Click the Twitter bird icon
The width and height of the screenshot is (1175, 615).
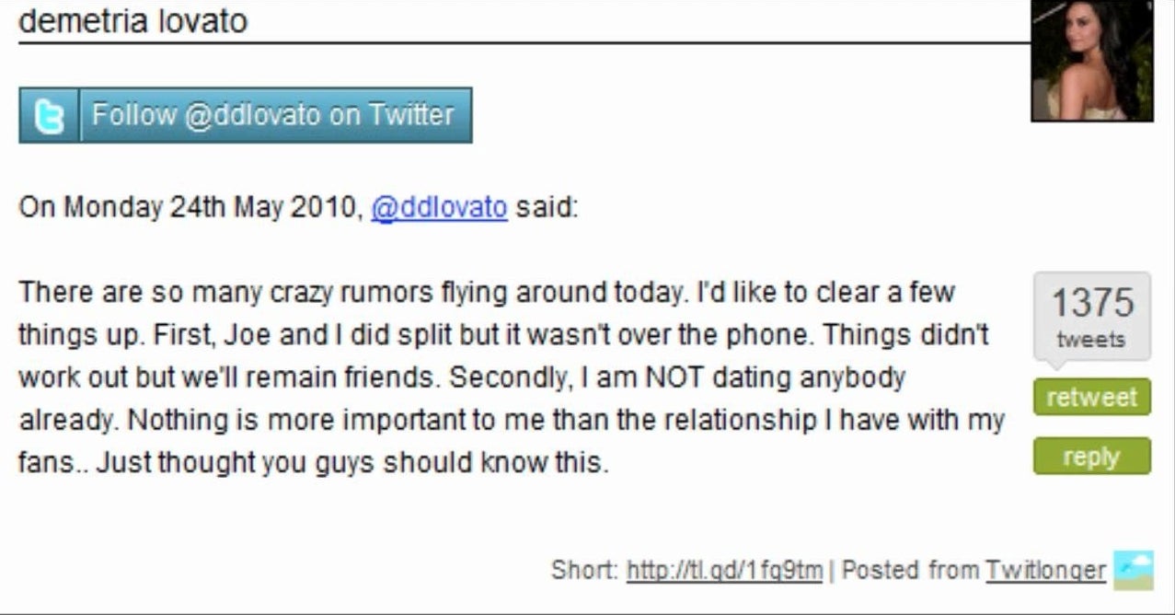50,116
